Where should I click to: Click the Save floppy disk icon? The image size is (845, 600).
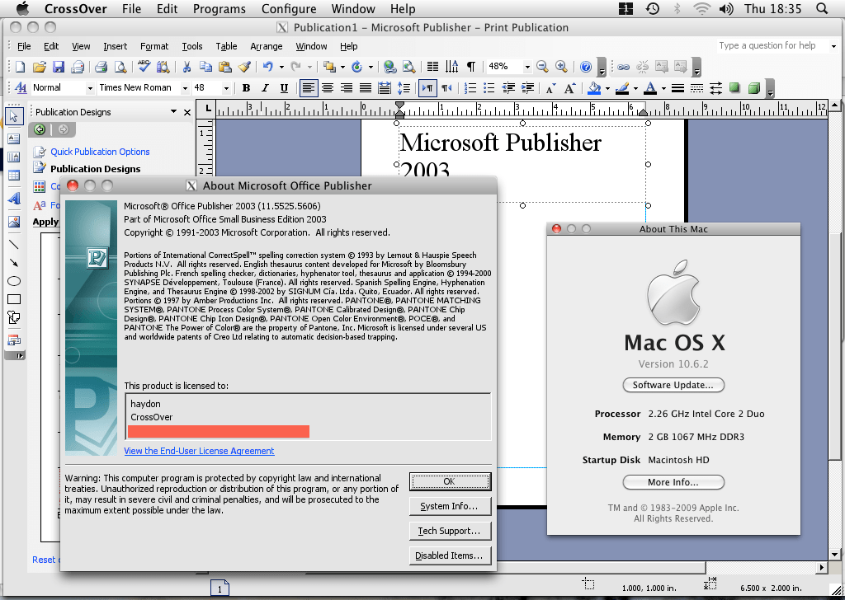(x=59, y=67)
